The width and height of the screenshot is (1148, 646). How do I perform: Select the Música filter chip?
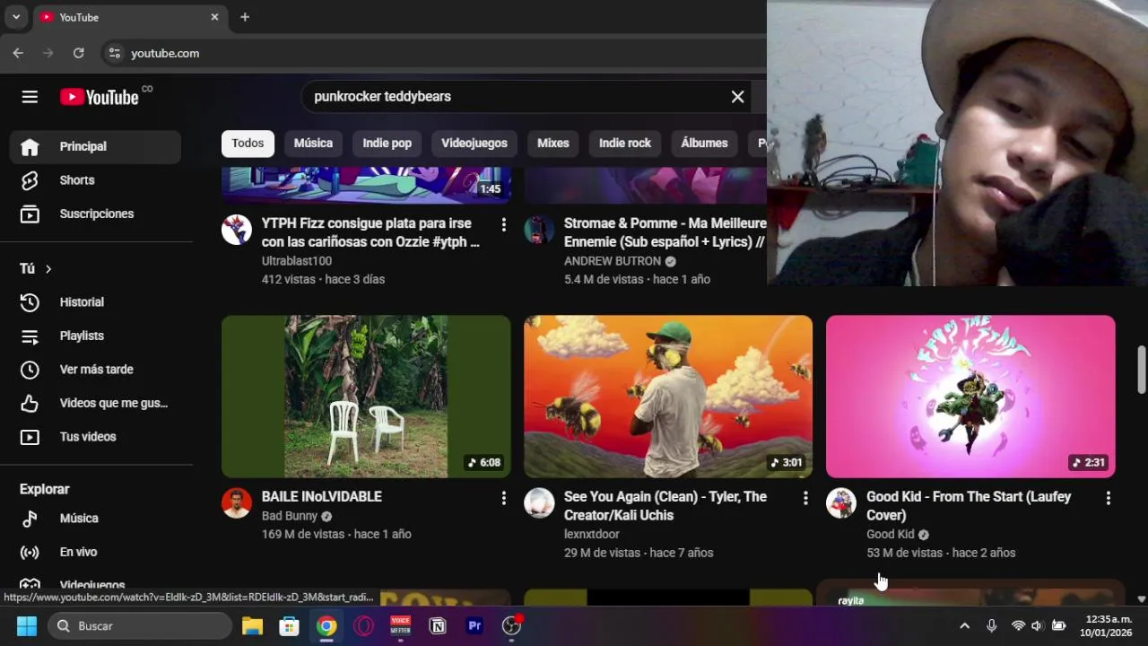click(x=313, y=144)
